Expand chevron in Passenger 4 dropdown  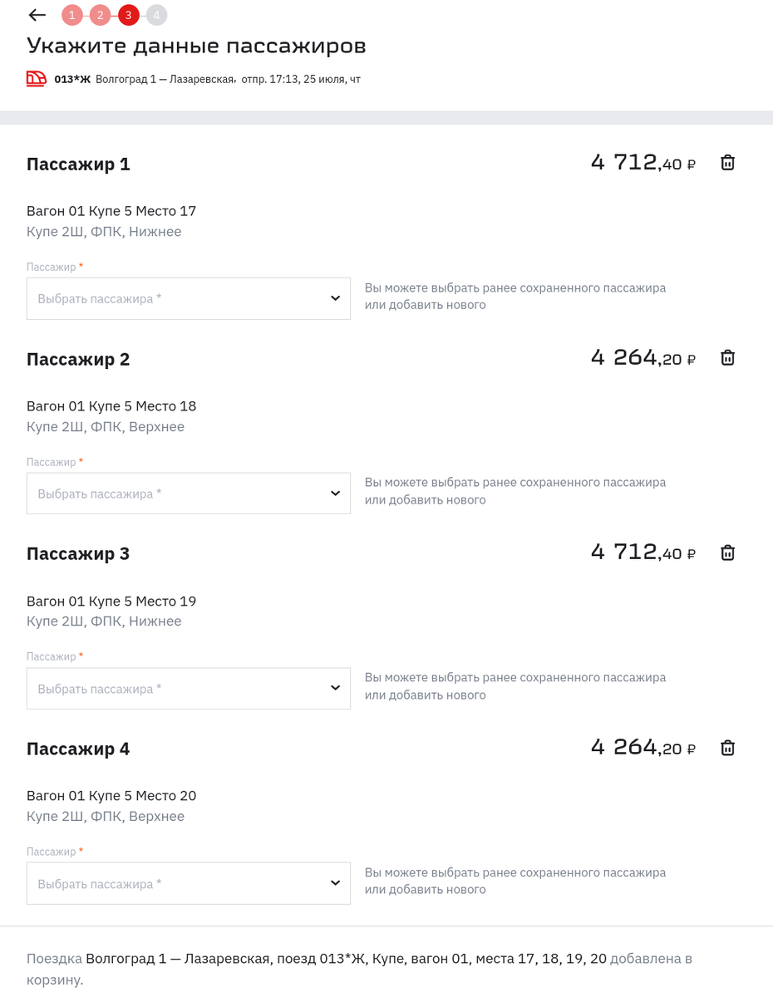click(335, 883)
